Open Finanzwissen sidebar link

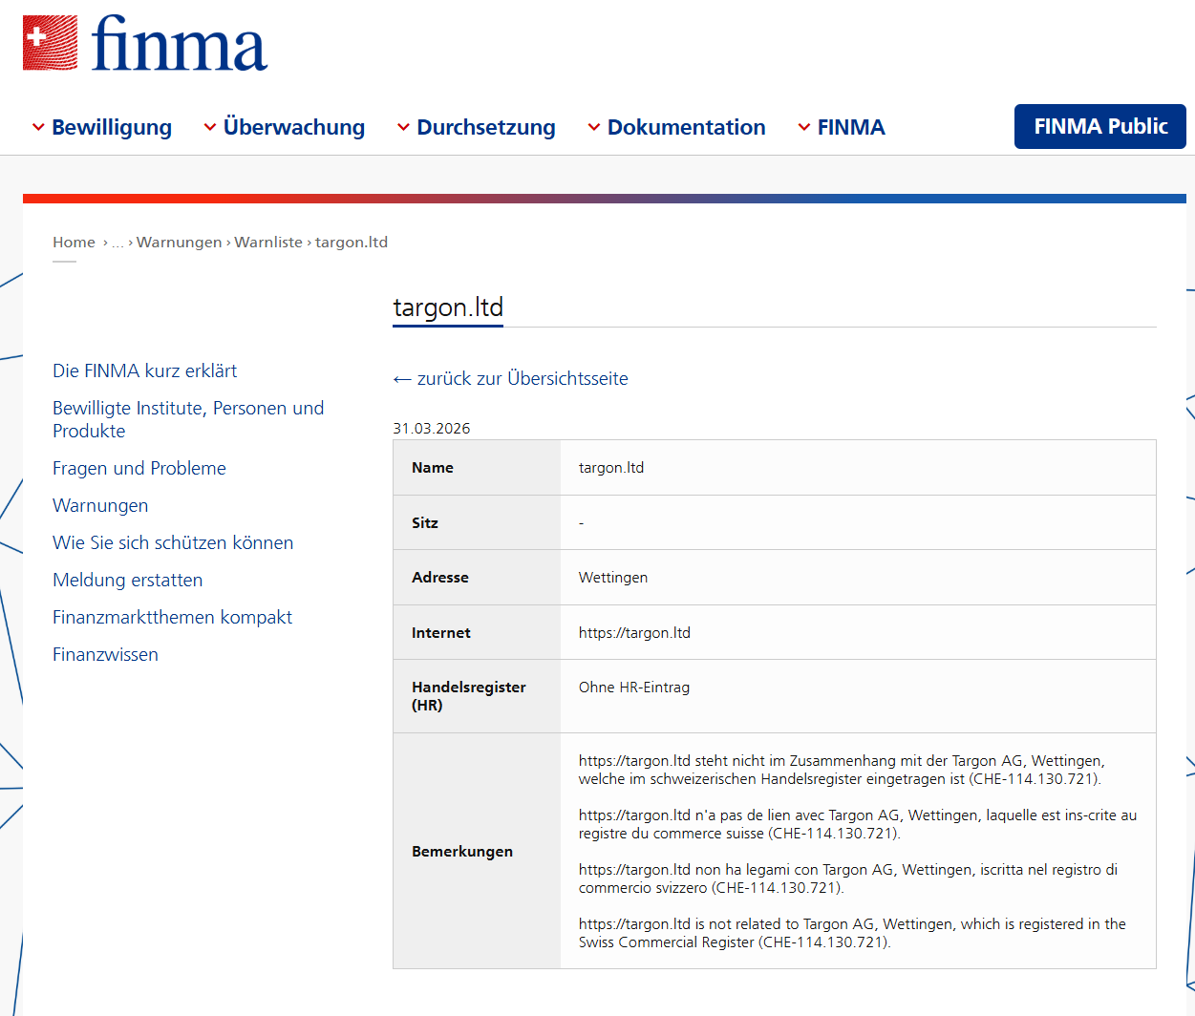[x=105, y=654]
